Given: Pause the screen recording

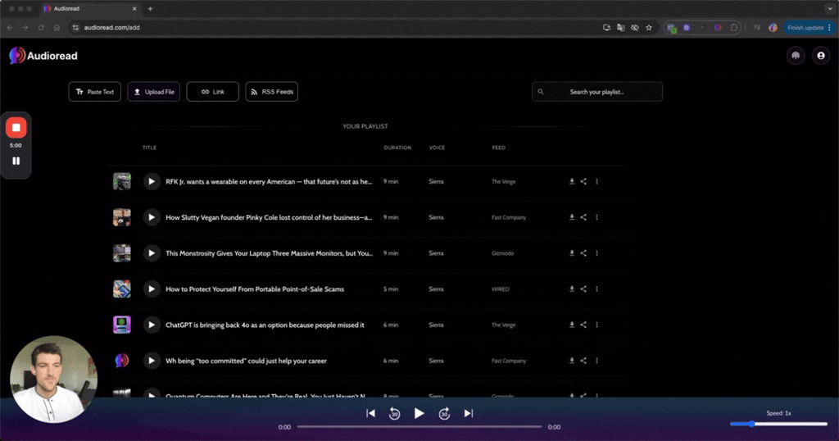Looking at the screenshot, I should 16,161.
